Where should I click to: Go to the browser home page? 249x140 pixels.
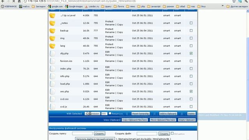coord(19,1)
